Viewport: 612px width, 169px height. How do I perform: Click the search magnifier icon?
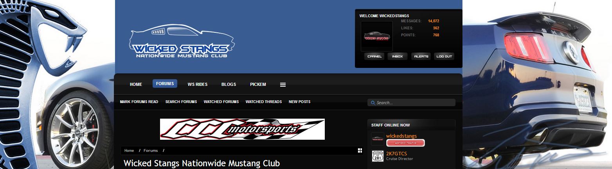(373, 103)
